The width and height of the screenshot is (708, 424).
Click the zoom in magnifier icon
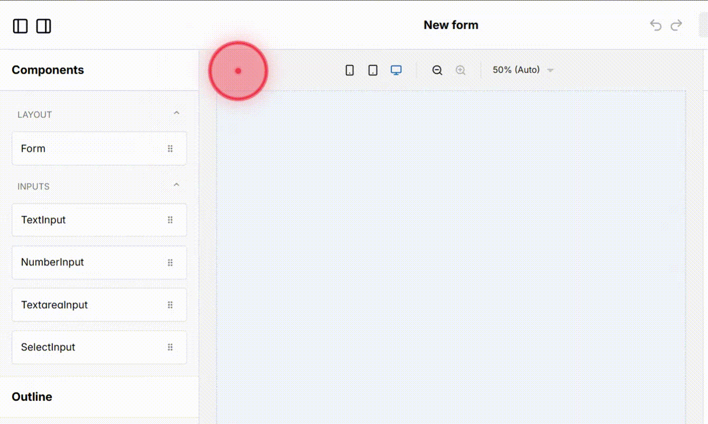[x=460, y=70]
